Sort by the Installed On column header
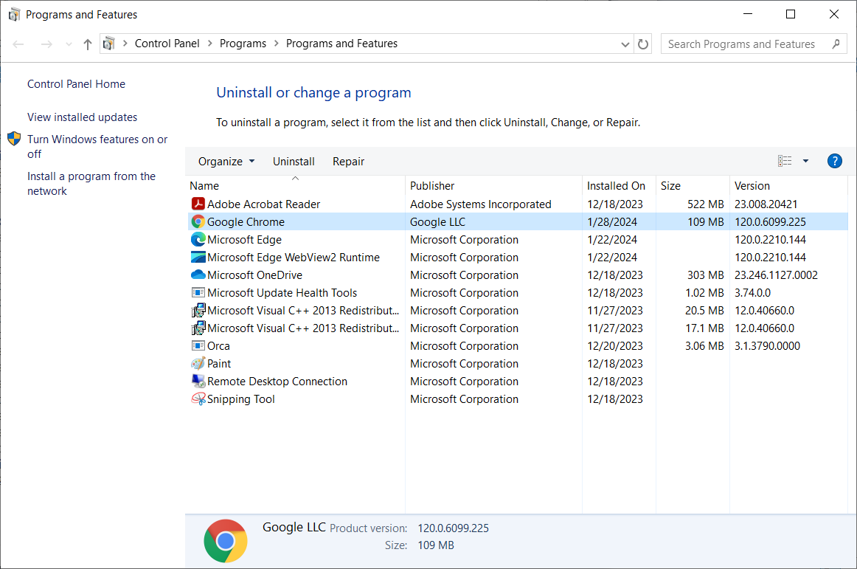The width and height of the screenshot is (857, 569). 620,185
